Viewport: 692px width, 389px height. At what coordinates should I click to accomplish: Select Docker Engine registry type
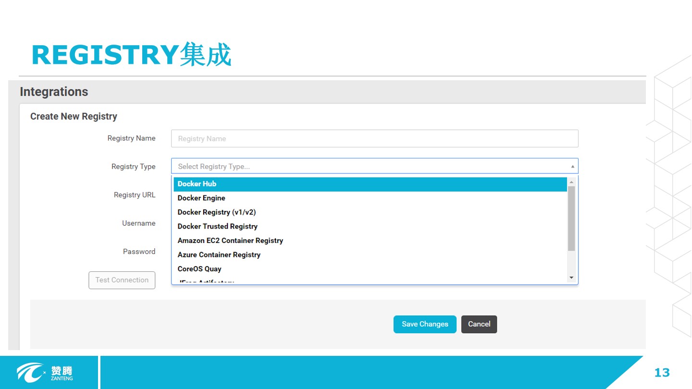pyautogui.click(x=370, y=198)
